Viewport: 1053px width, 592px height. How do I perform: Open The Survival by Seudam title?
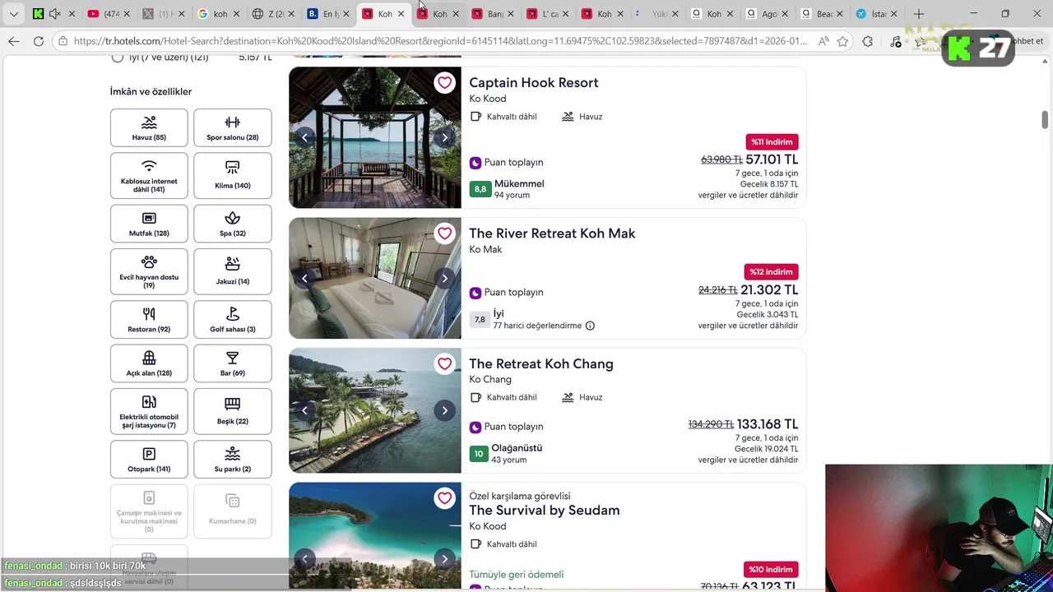click(x=545, y=511)
